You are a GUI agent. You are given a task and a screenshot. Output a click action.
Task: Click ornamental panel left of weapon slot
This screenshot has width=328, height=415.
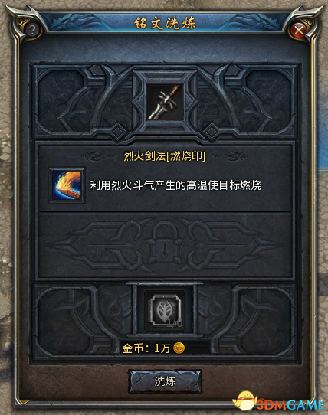pos(83,101)
